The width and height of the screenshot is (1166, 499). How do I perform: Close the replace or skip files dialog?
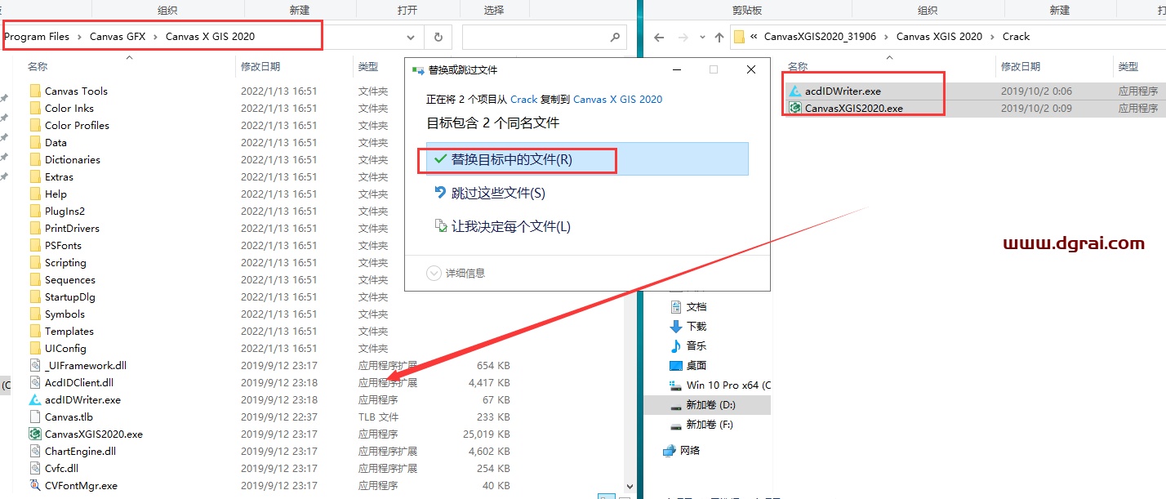point(751,70)
